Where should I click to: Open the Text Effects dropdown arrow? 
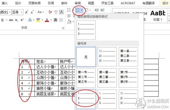pos(34,20)
